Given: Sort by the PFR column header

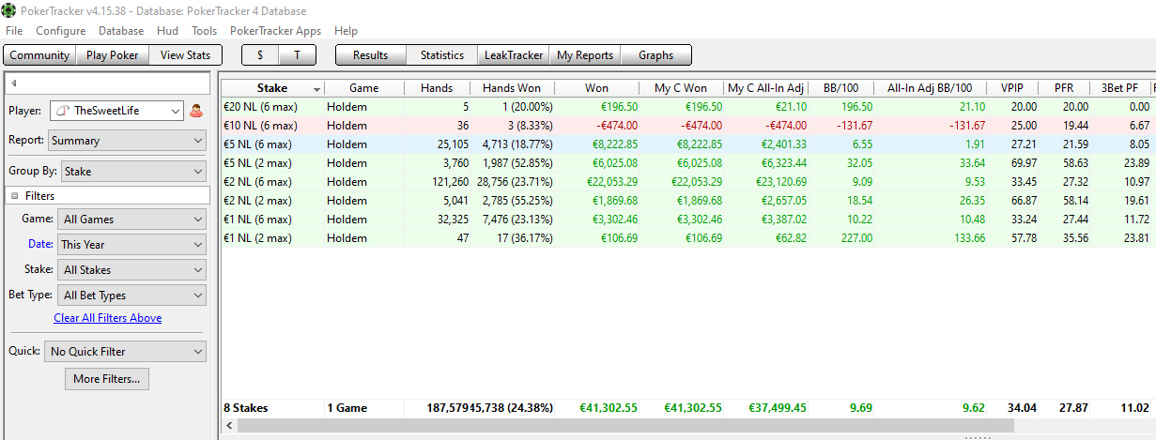Looking at the screenshot, I should pyautogui.click(x=1064, y=88).
